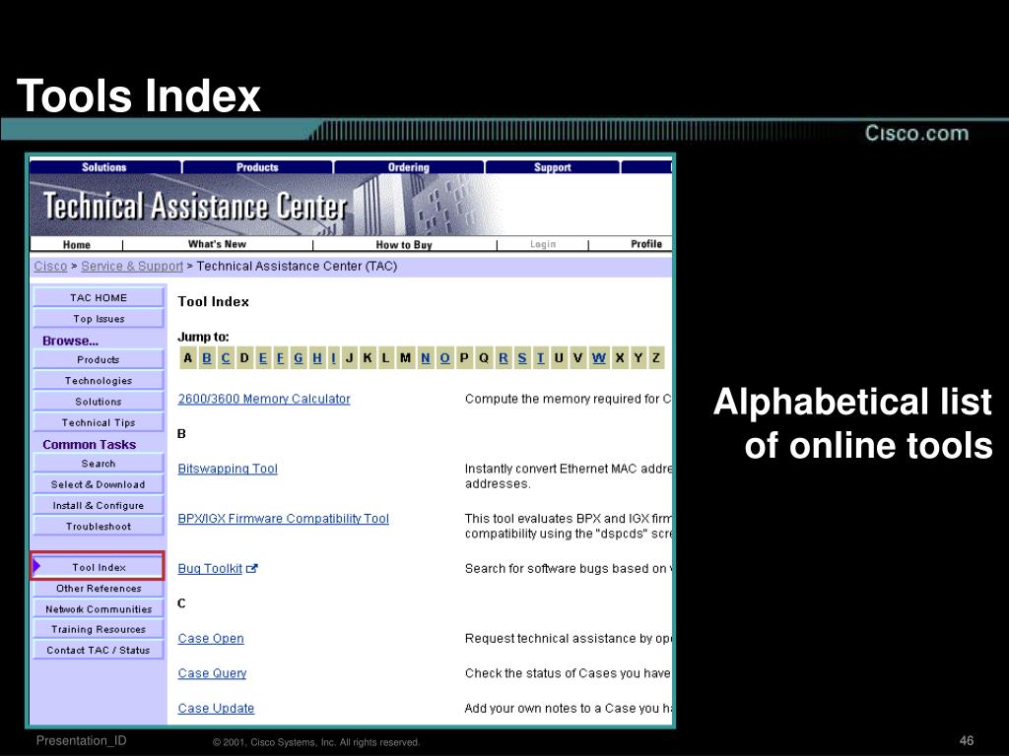Open Contact TAC / Status sidebar button
The width and height of the screenshot is (1009, 756).
(x=99, y=650)
